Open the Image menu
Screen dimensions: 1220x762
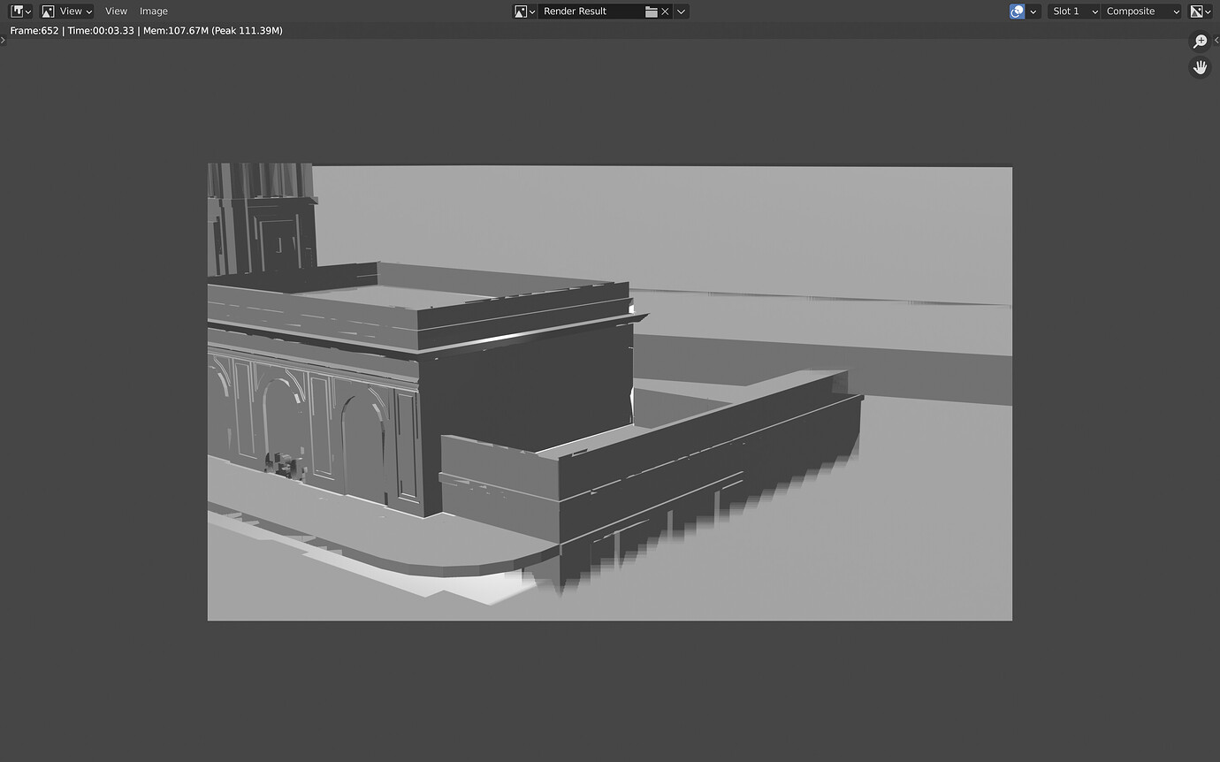pyautogui.click(x=154, y=11)
